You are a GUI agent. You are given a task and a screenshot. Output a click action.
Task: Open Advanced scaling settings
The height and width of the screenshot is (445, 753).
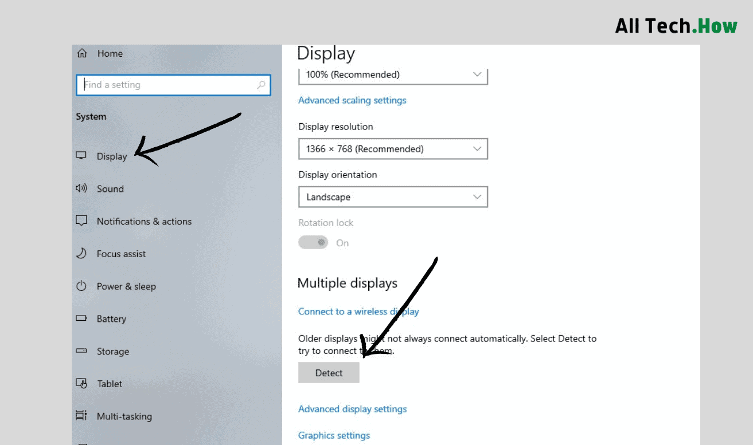coord(352,100)
